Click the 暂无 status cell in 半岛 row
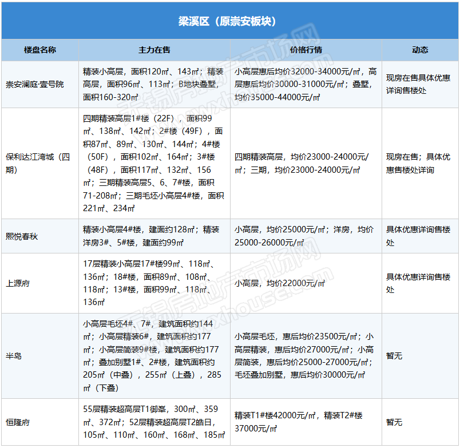 tap(394, 356)
